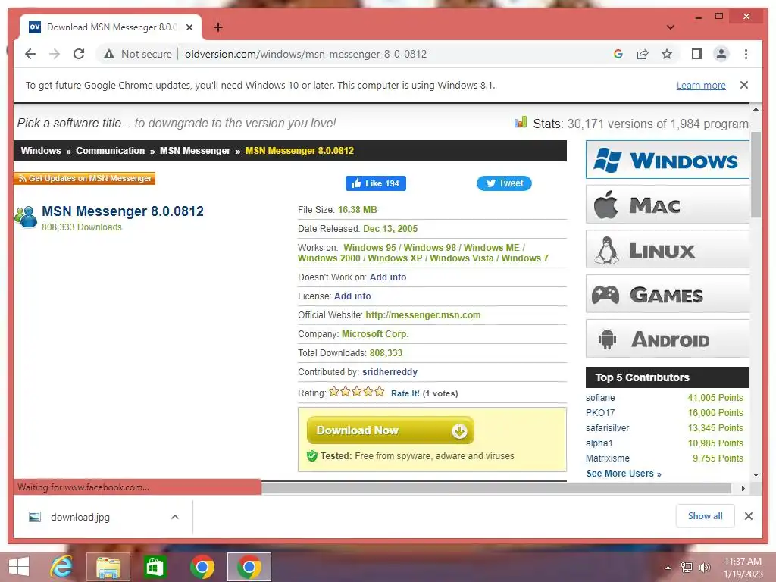Dismiss the Chrome update notification bar
The width and height of the screenshot is (776, 582).
744,85
